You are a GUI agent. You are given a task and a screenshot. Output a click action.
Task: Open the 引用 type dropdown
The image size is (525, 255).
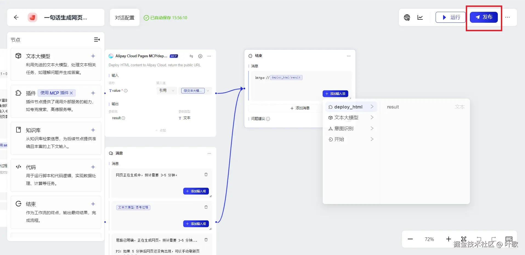pyautogui.click(x=167, y=91)
